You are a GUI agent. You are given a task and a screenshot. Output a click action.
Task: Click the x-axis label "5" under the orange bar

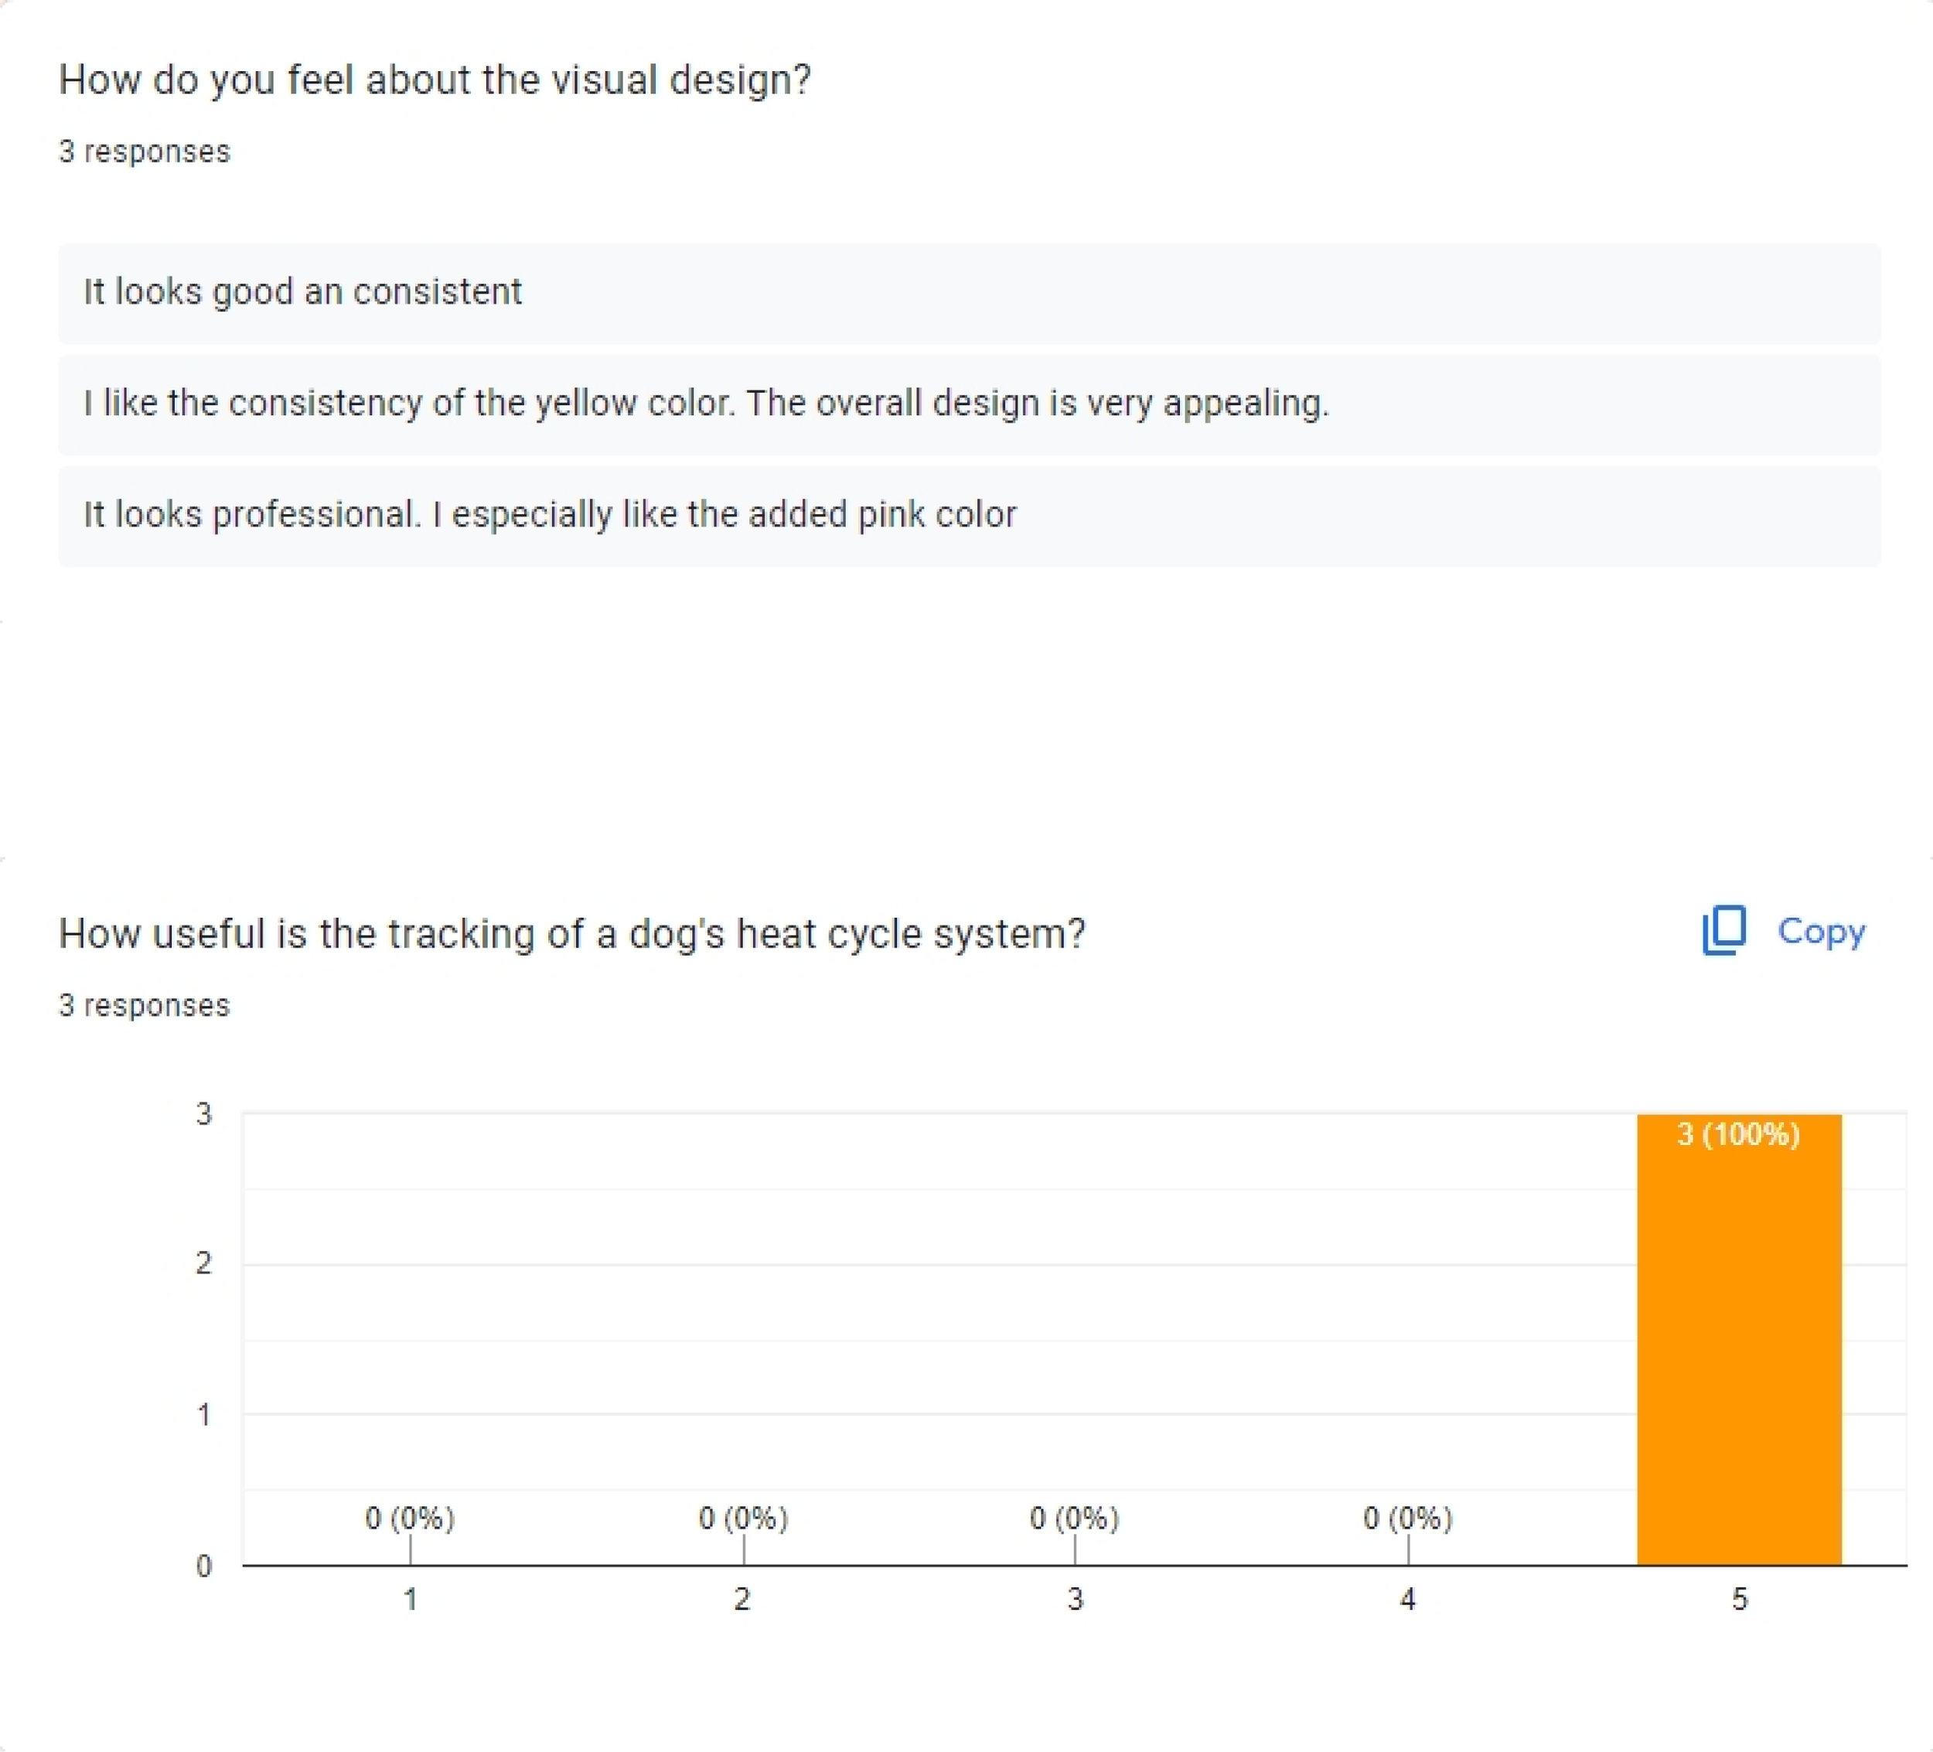1740,1599
